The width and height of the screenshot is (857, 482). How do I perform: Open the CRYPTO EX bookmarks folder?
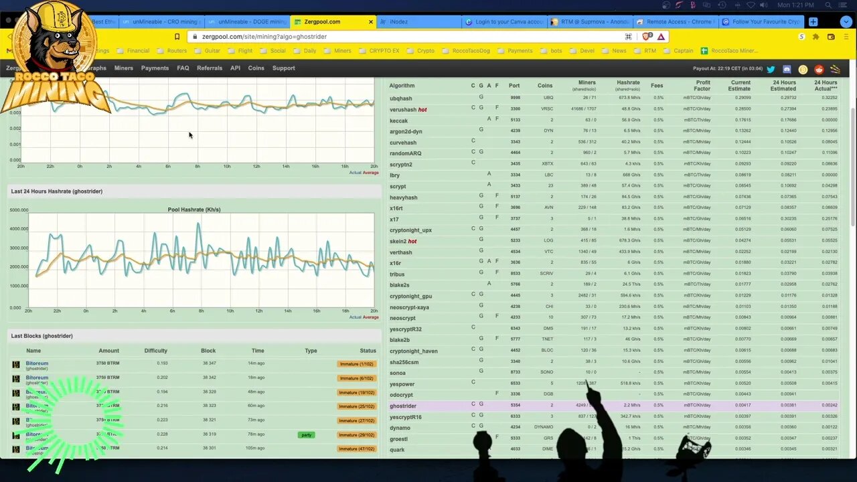pos(379,51)
